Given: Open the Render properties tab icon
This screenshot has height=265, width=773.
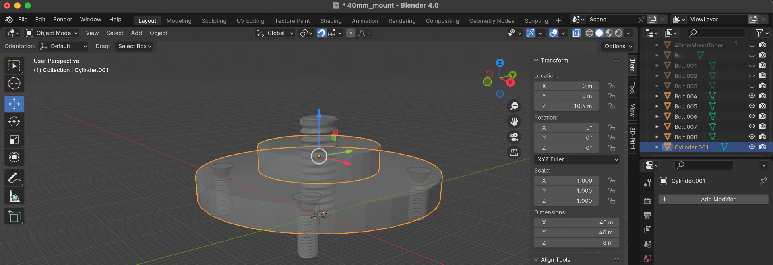Looking at the screenshot, I should tap(647, 201).
